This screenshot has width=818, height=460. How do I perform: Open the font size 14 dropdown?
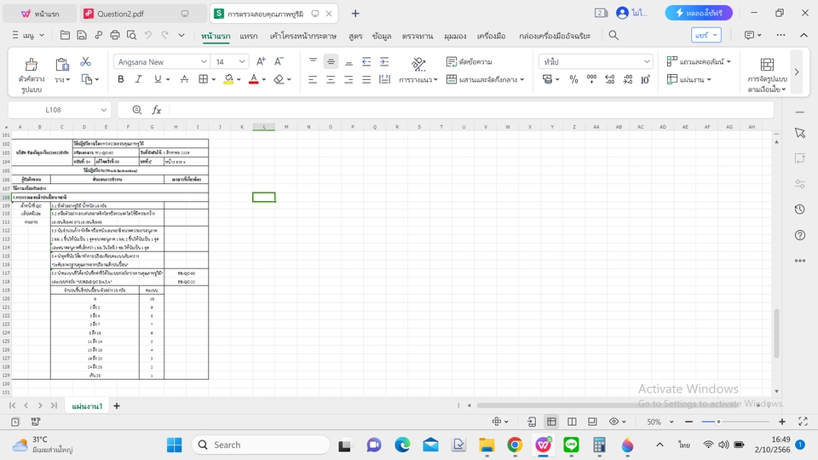coord(241,61)
